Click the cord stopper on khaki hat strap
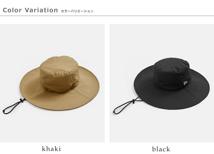The height and width of the screenshot is (154, 214). point(21,100)
